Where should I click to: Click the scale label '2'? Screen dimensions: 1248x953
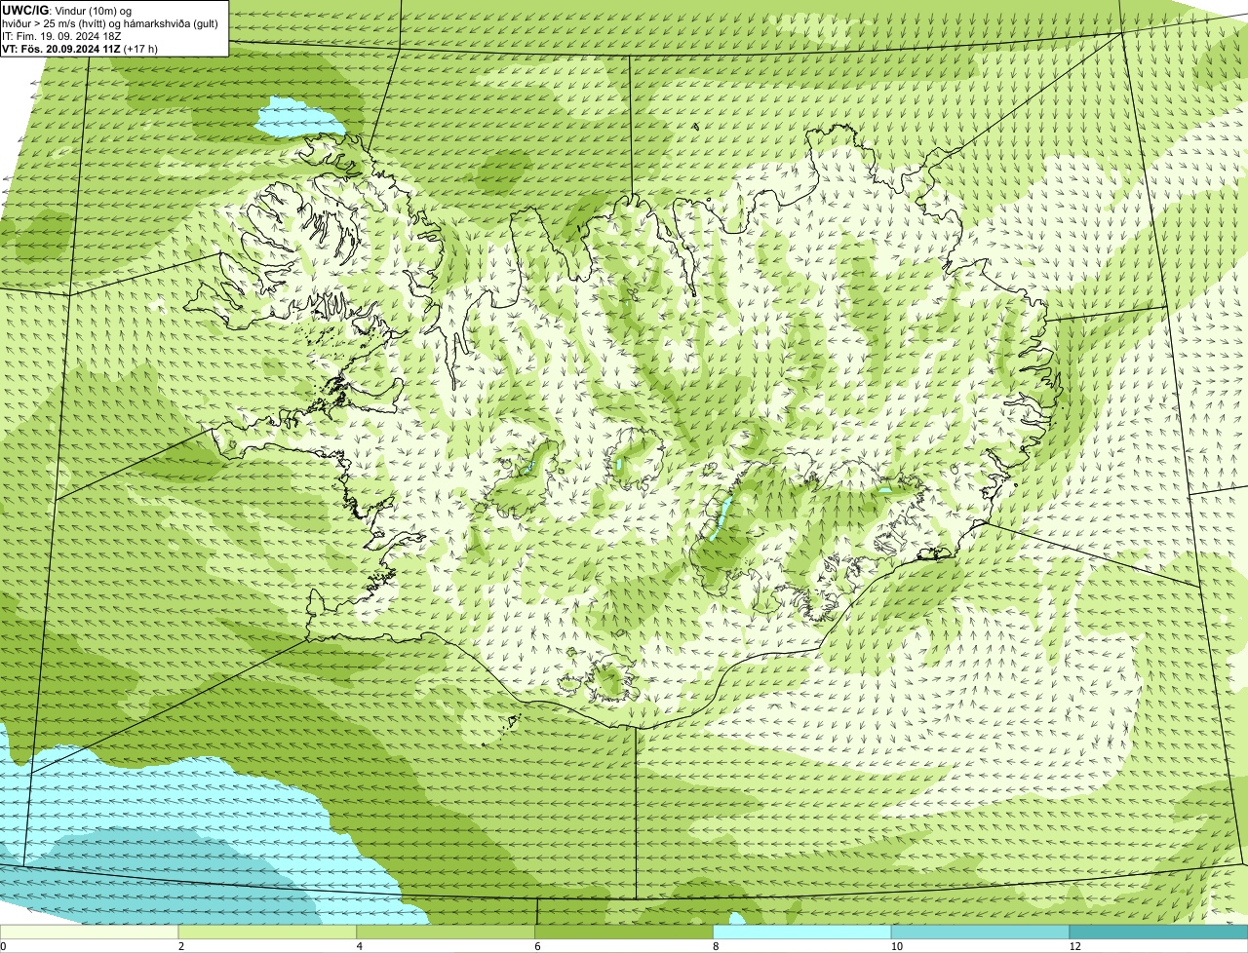click(181, 946)
